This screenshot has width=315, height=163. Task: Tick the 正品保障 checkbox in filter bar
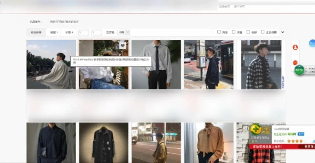tap(263, 32)
